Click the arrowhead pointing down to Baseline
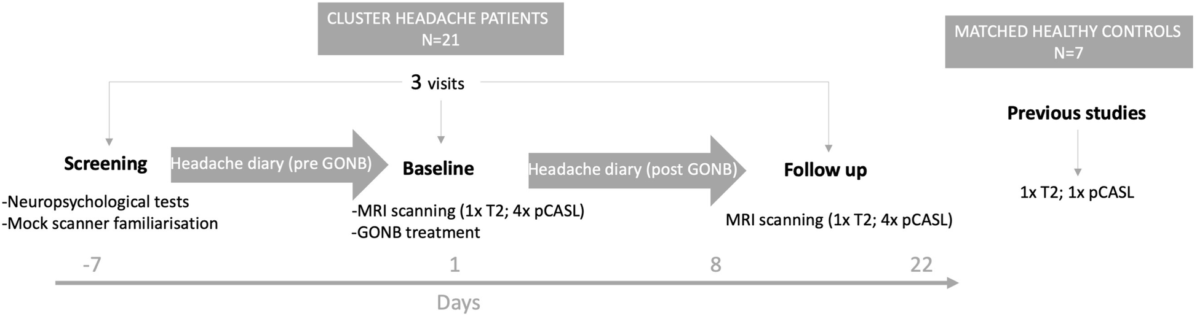 pyautogui.click(x=441, y=139)
